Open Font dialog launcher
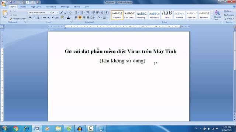This screenshot has height=132, width=236. [x=71, y=22]
